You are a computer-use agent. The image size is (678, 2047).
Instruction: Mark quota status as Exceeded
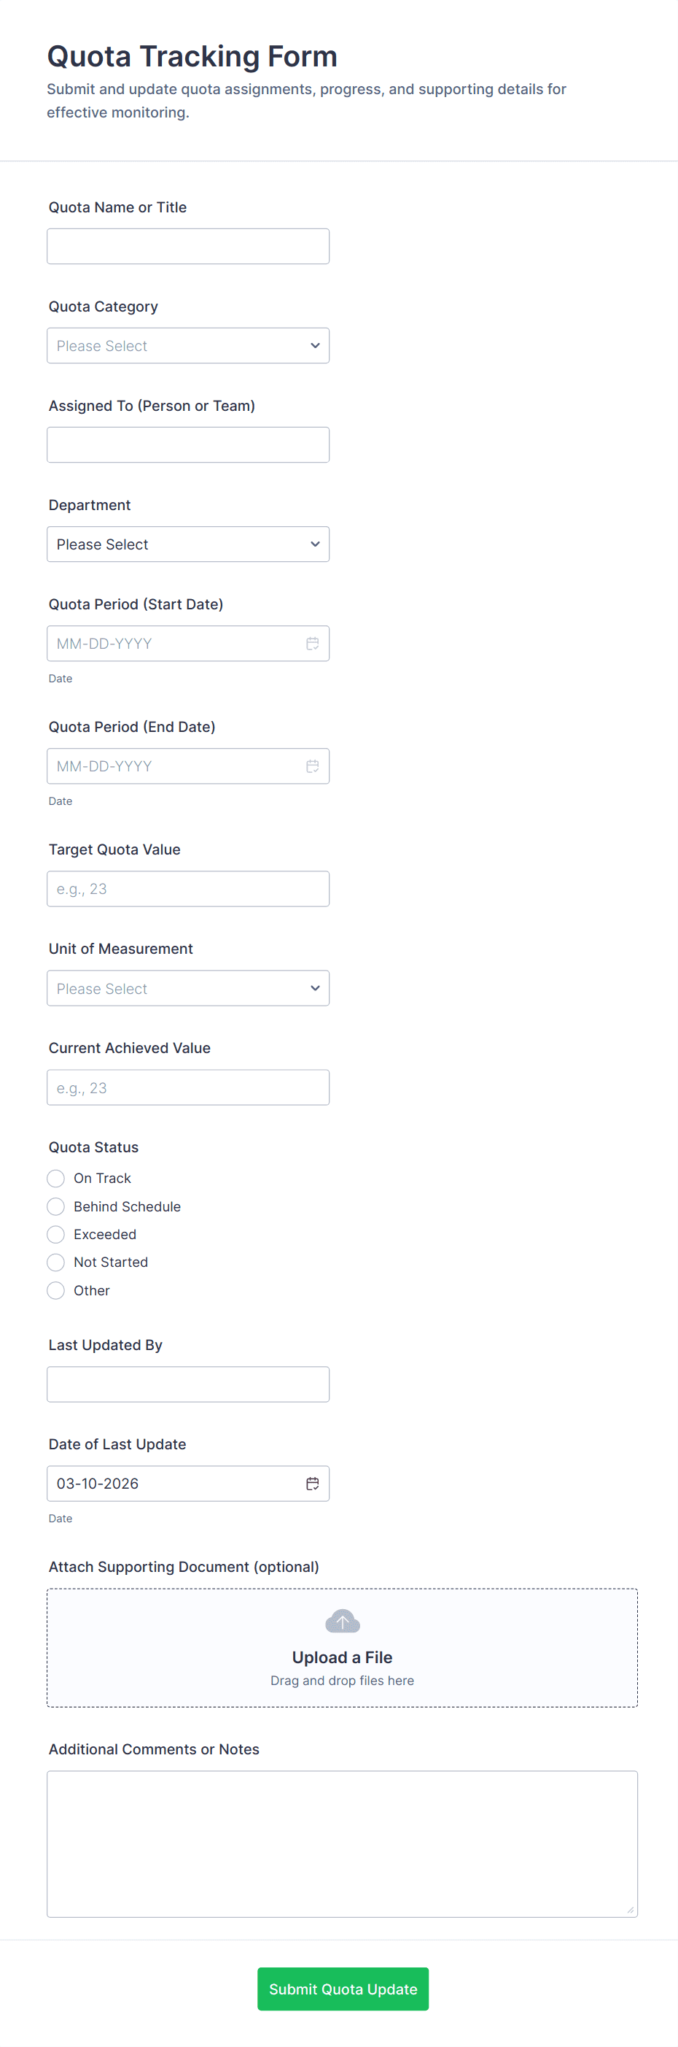click(55, 1234)
